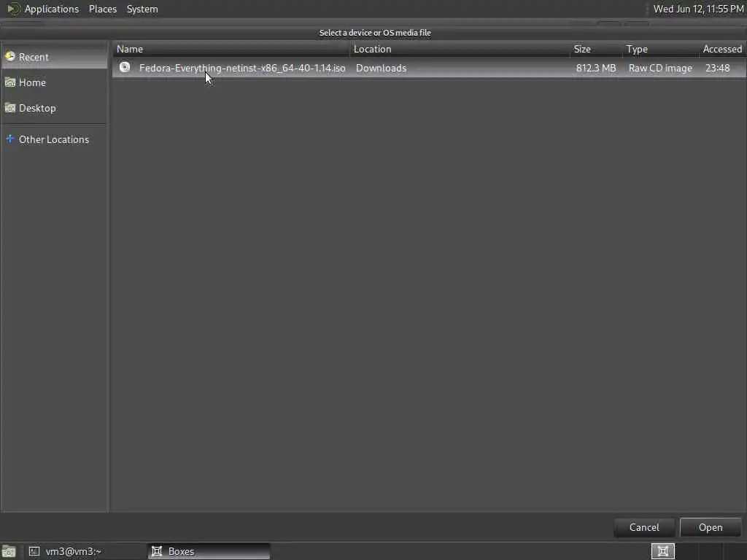Switch to vm3@vm3:~ terminal in taskbar
This screenshot has height=560, width=747.
(x=86, y=551)
